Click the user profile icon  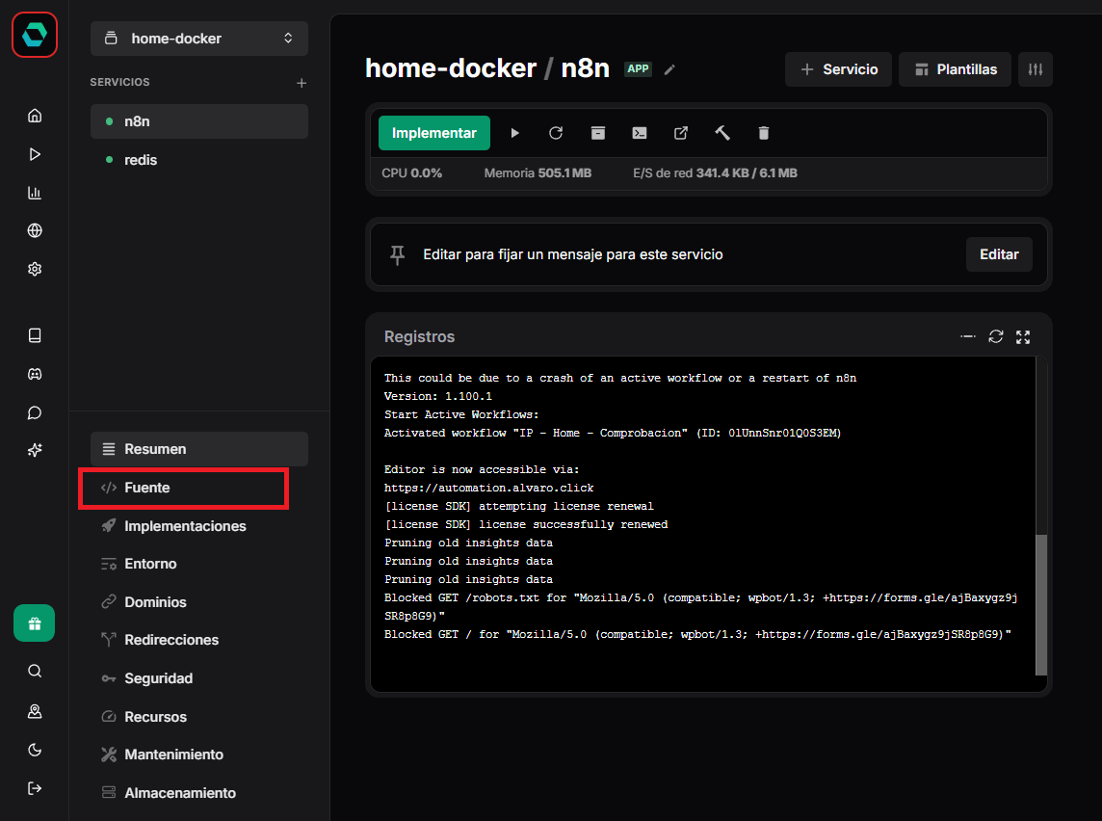(x=35, y=711)
